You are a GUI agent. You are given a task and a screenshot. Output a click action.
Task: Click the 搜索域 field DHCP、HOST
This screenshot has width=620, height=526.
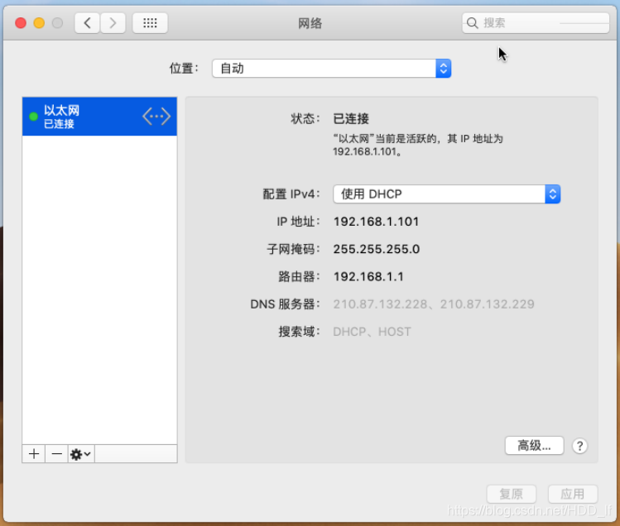coord(372,332)
